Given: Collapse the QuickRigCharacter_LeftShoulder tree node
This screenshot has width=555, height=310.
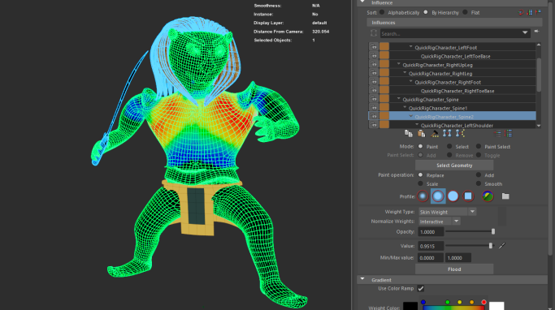Looking at the screenshot, I should click(417, 125).
